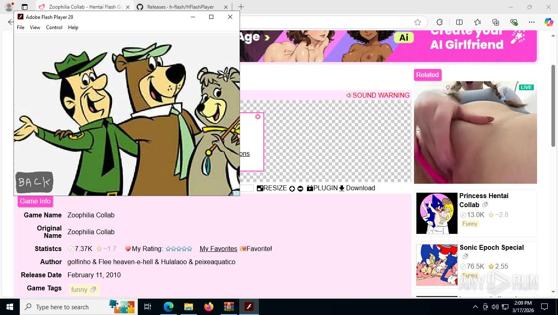This screenshot has height=315, width=558.
Task: Open Firefox from the taskbar
Action: 208,307
